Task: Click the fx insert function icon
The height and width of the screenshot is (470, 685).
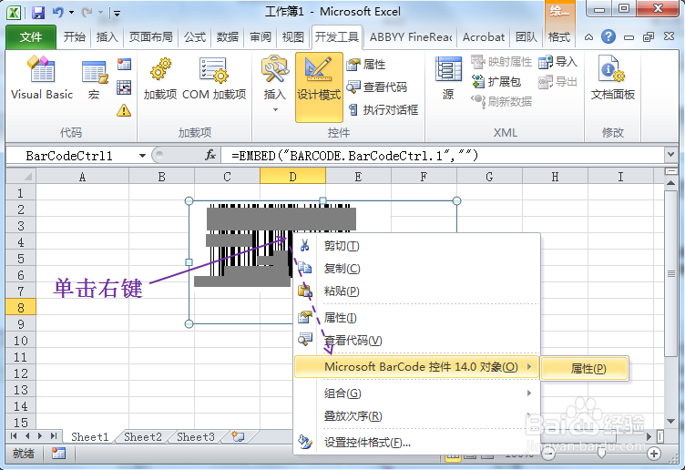Action: click(210, 155)
